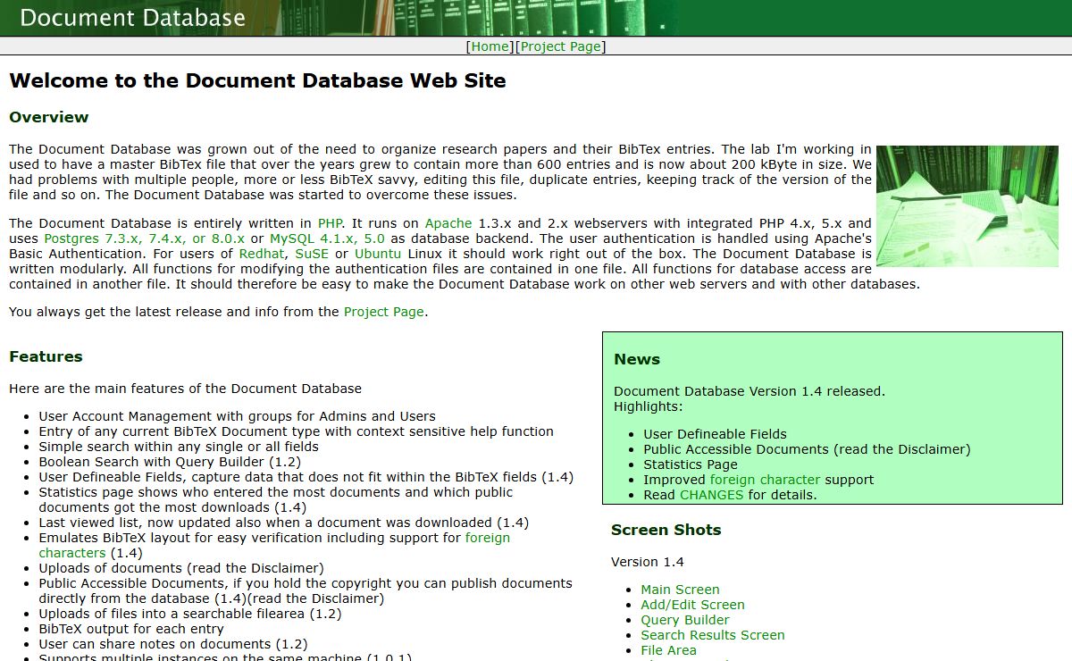This screenshot has width=1072, height=661.
Task: Open the Apache link
Action: 448,223
